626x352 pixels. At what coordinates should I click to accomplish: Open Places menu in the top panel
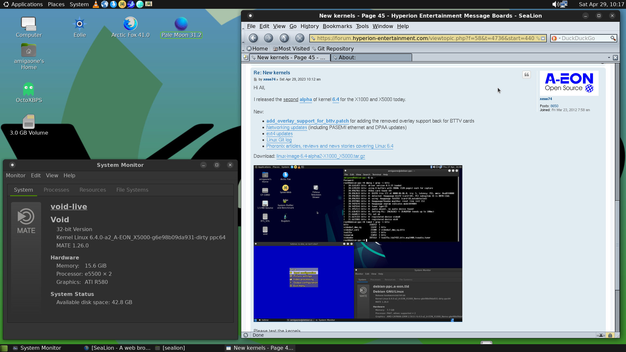(x=56, y=4)
